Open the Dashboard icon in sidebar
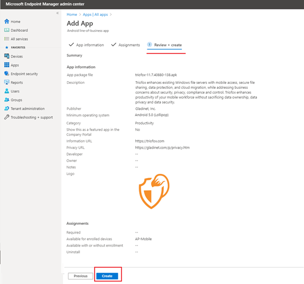 [x=7, y=30]
